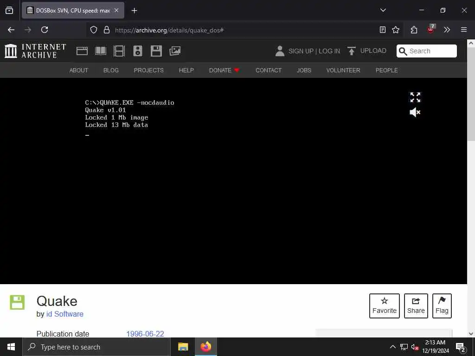Open the taskbar clock and date
Image resolution: width=475 pixels, height=356 pixels.
click(435, 347)
